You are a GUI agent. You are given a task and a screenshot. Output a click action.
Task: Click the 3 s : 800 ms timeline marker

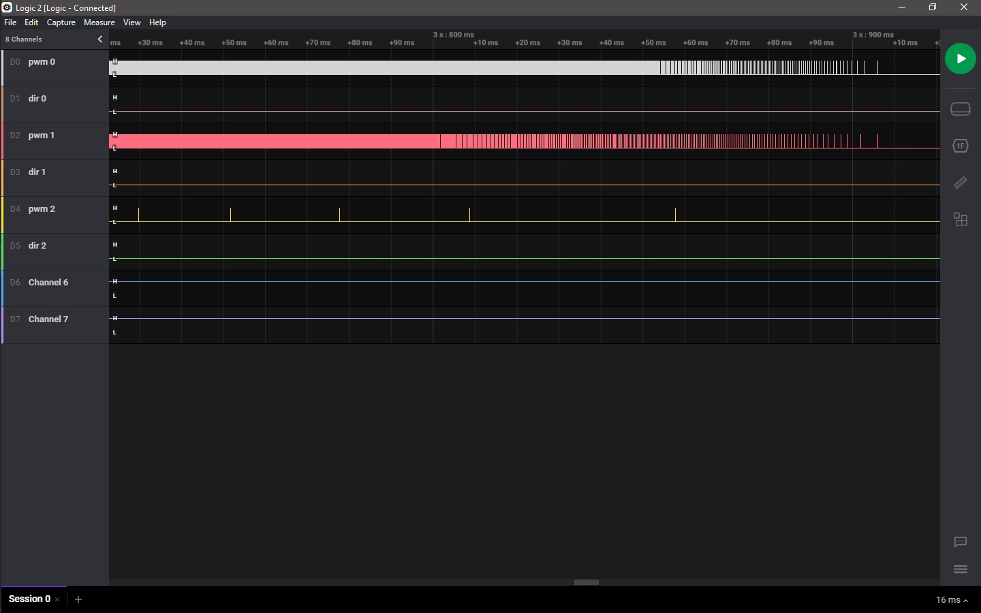click(453, 35)
